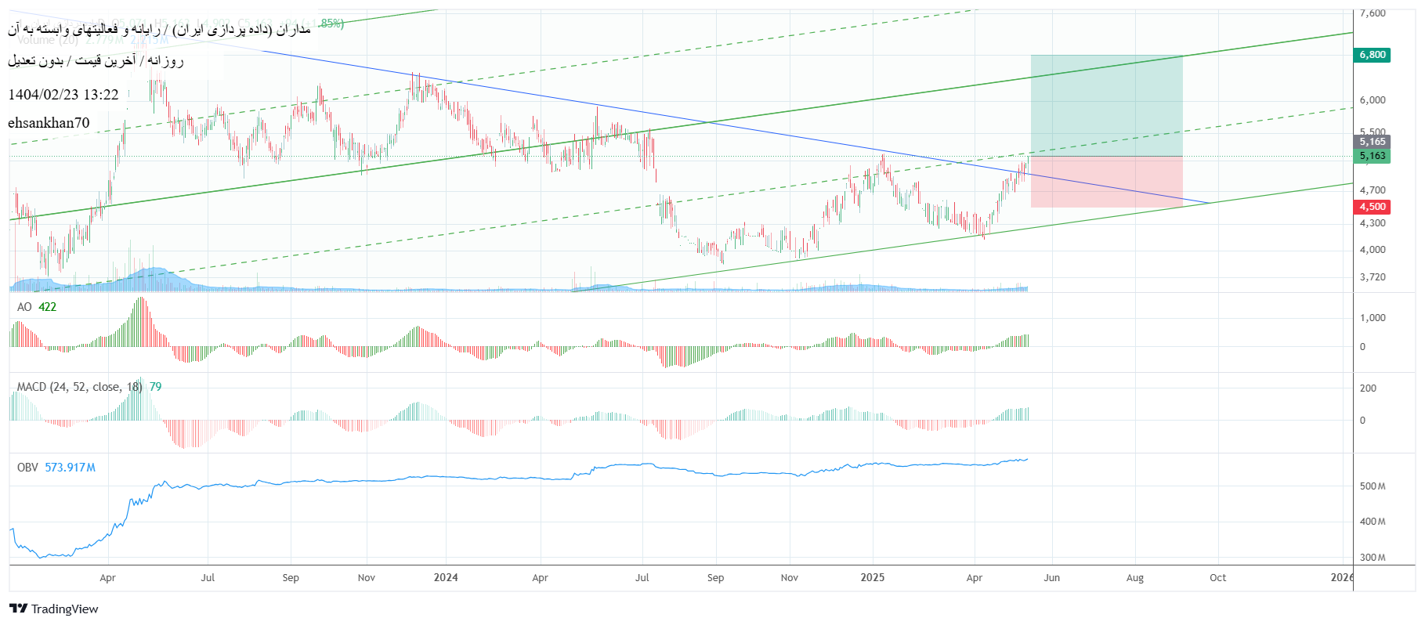Click the ehsankhan70 author name

49,123
